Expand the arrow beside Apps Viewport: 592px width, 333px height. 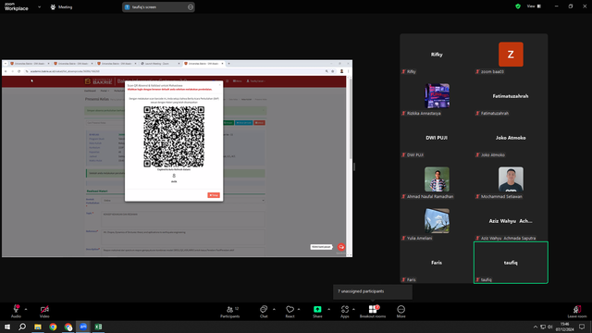coord(353,309)
